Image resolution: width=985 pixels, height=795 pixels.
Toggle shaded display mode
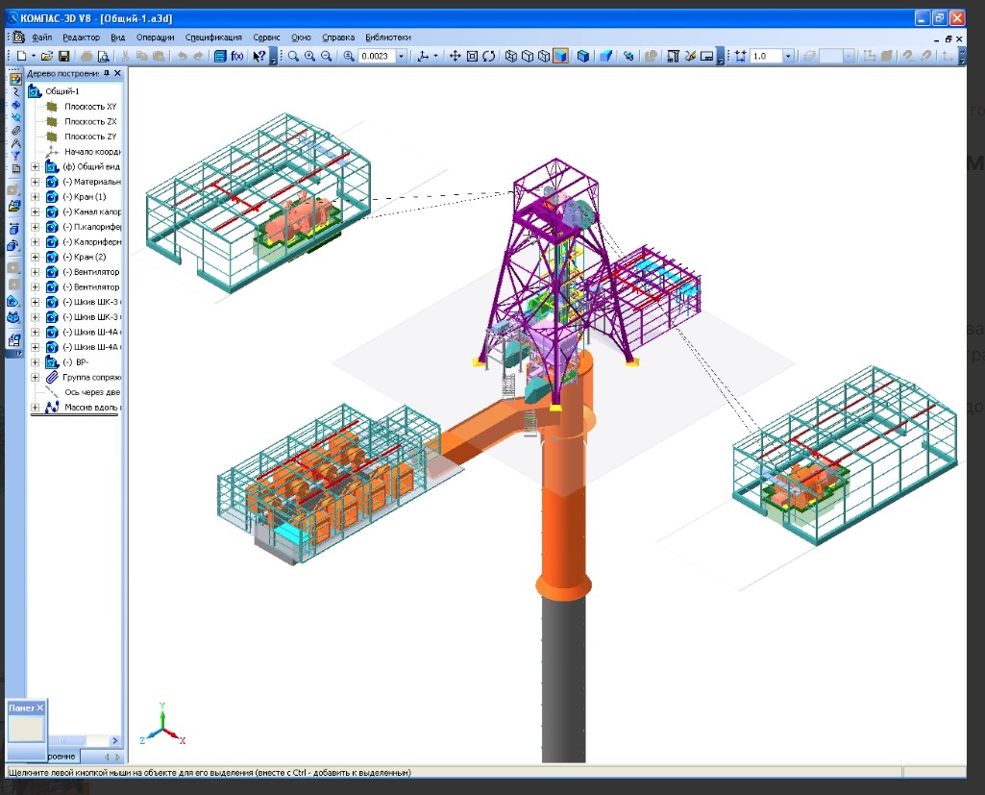[x=561, y=57]
